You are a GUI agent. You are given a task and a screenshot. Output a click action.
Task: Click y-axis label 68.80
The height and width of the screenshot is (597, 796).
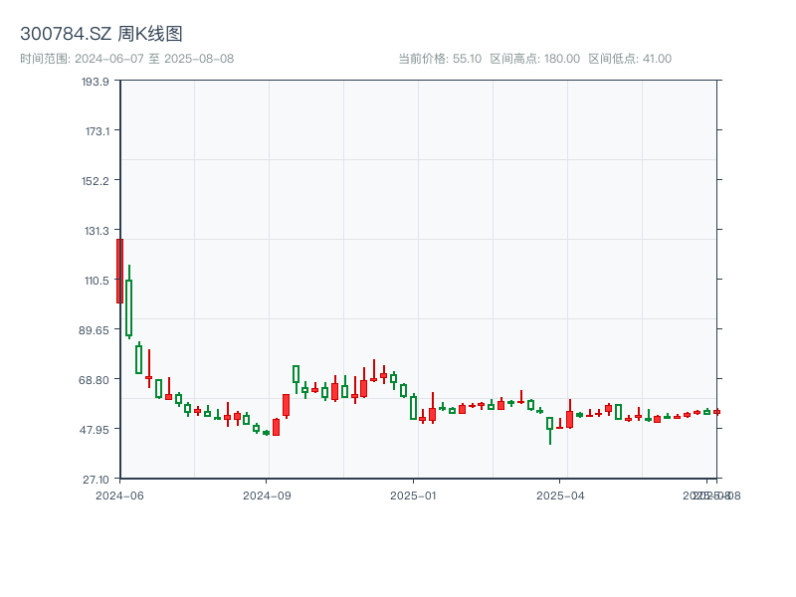pyautogui.click(x=94, y=380)
